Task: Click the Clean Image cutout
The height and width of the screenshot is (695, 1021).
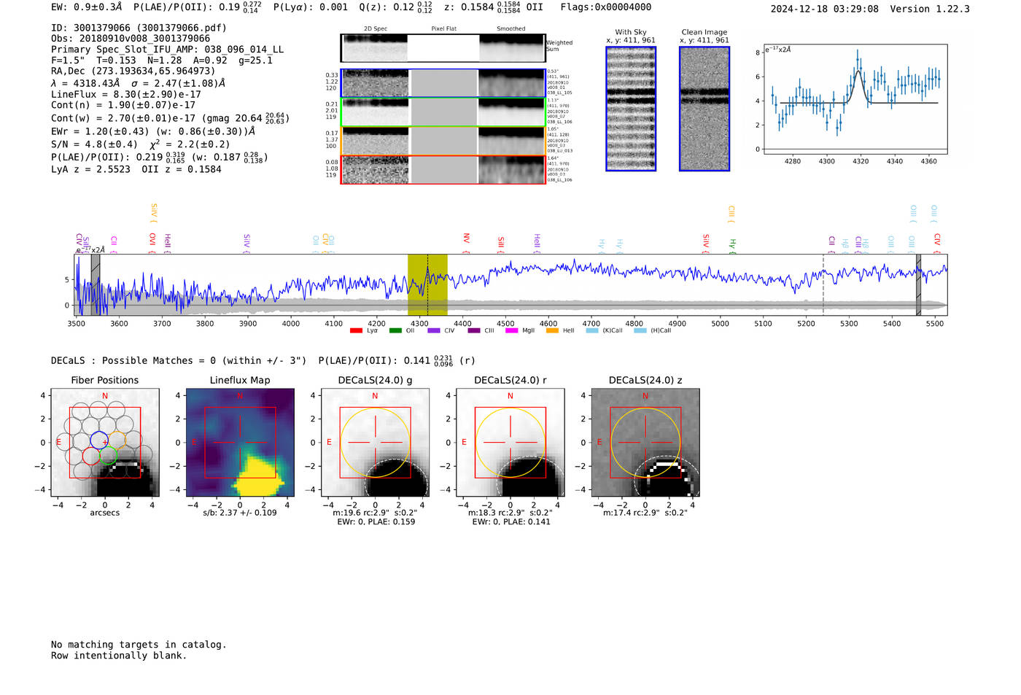Action: click(704, 109)
